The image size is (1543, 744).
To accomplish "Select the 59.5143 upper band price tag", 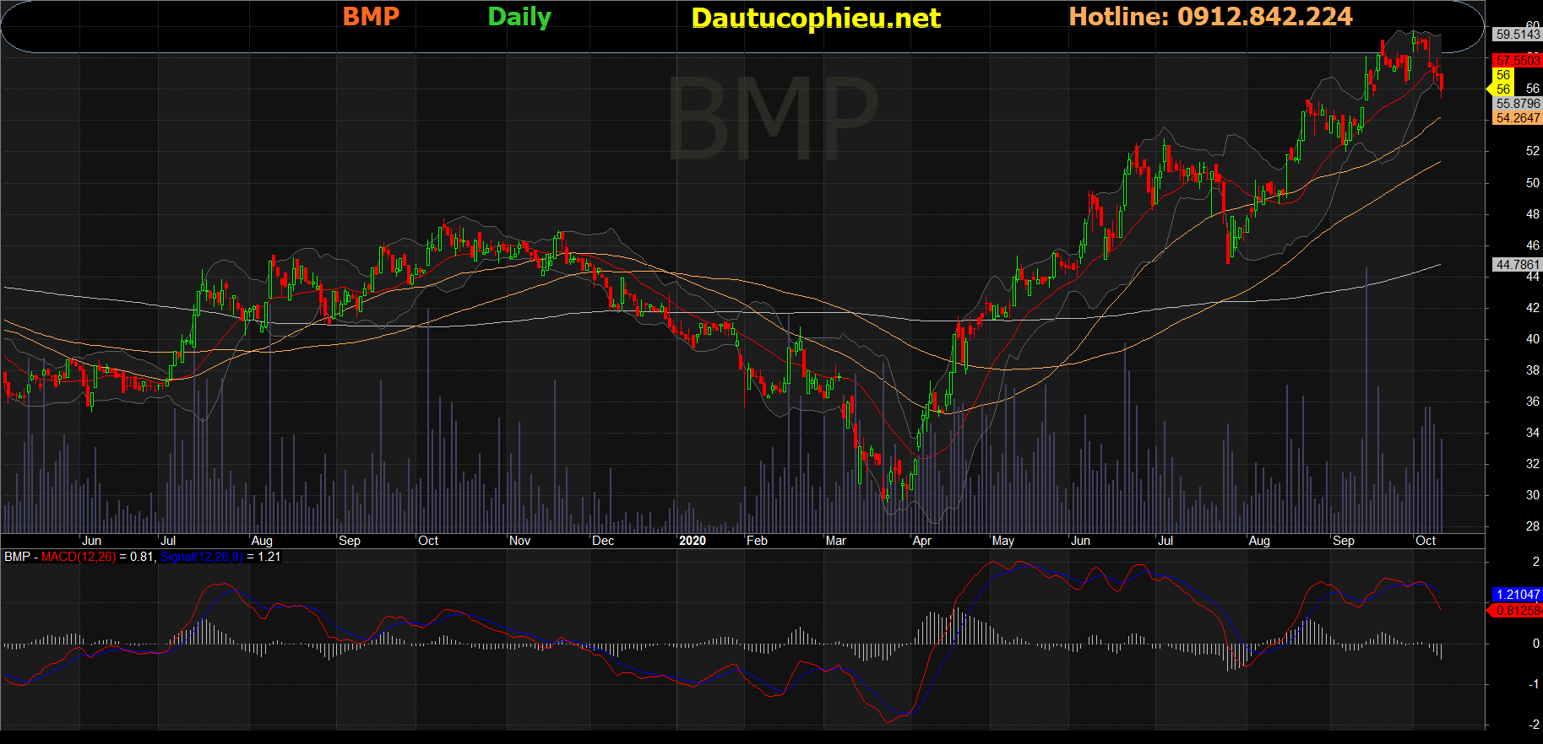I will coord(1517,35).
